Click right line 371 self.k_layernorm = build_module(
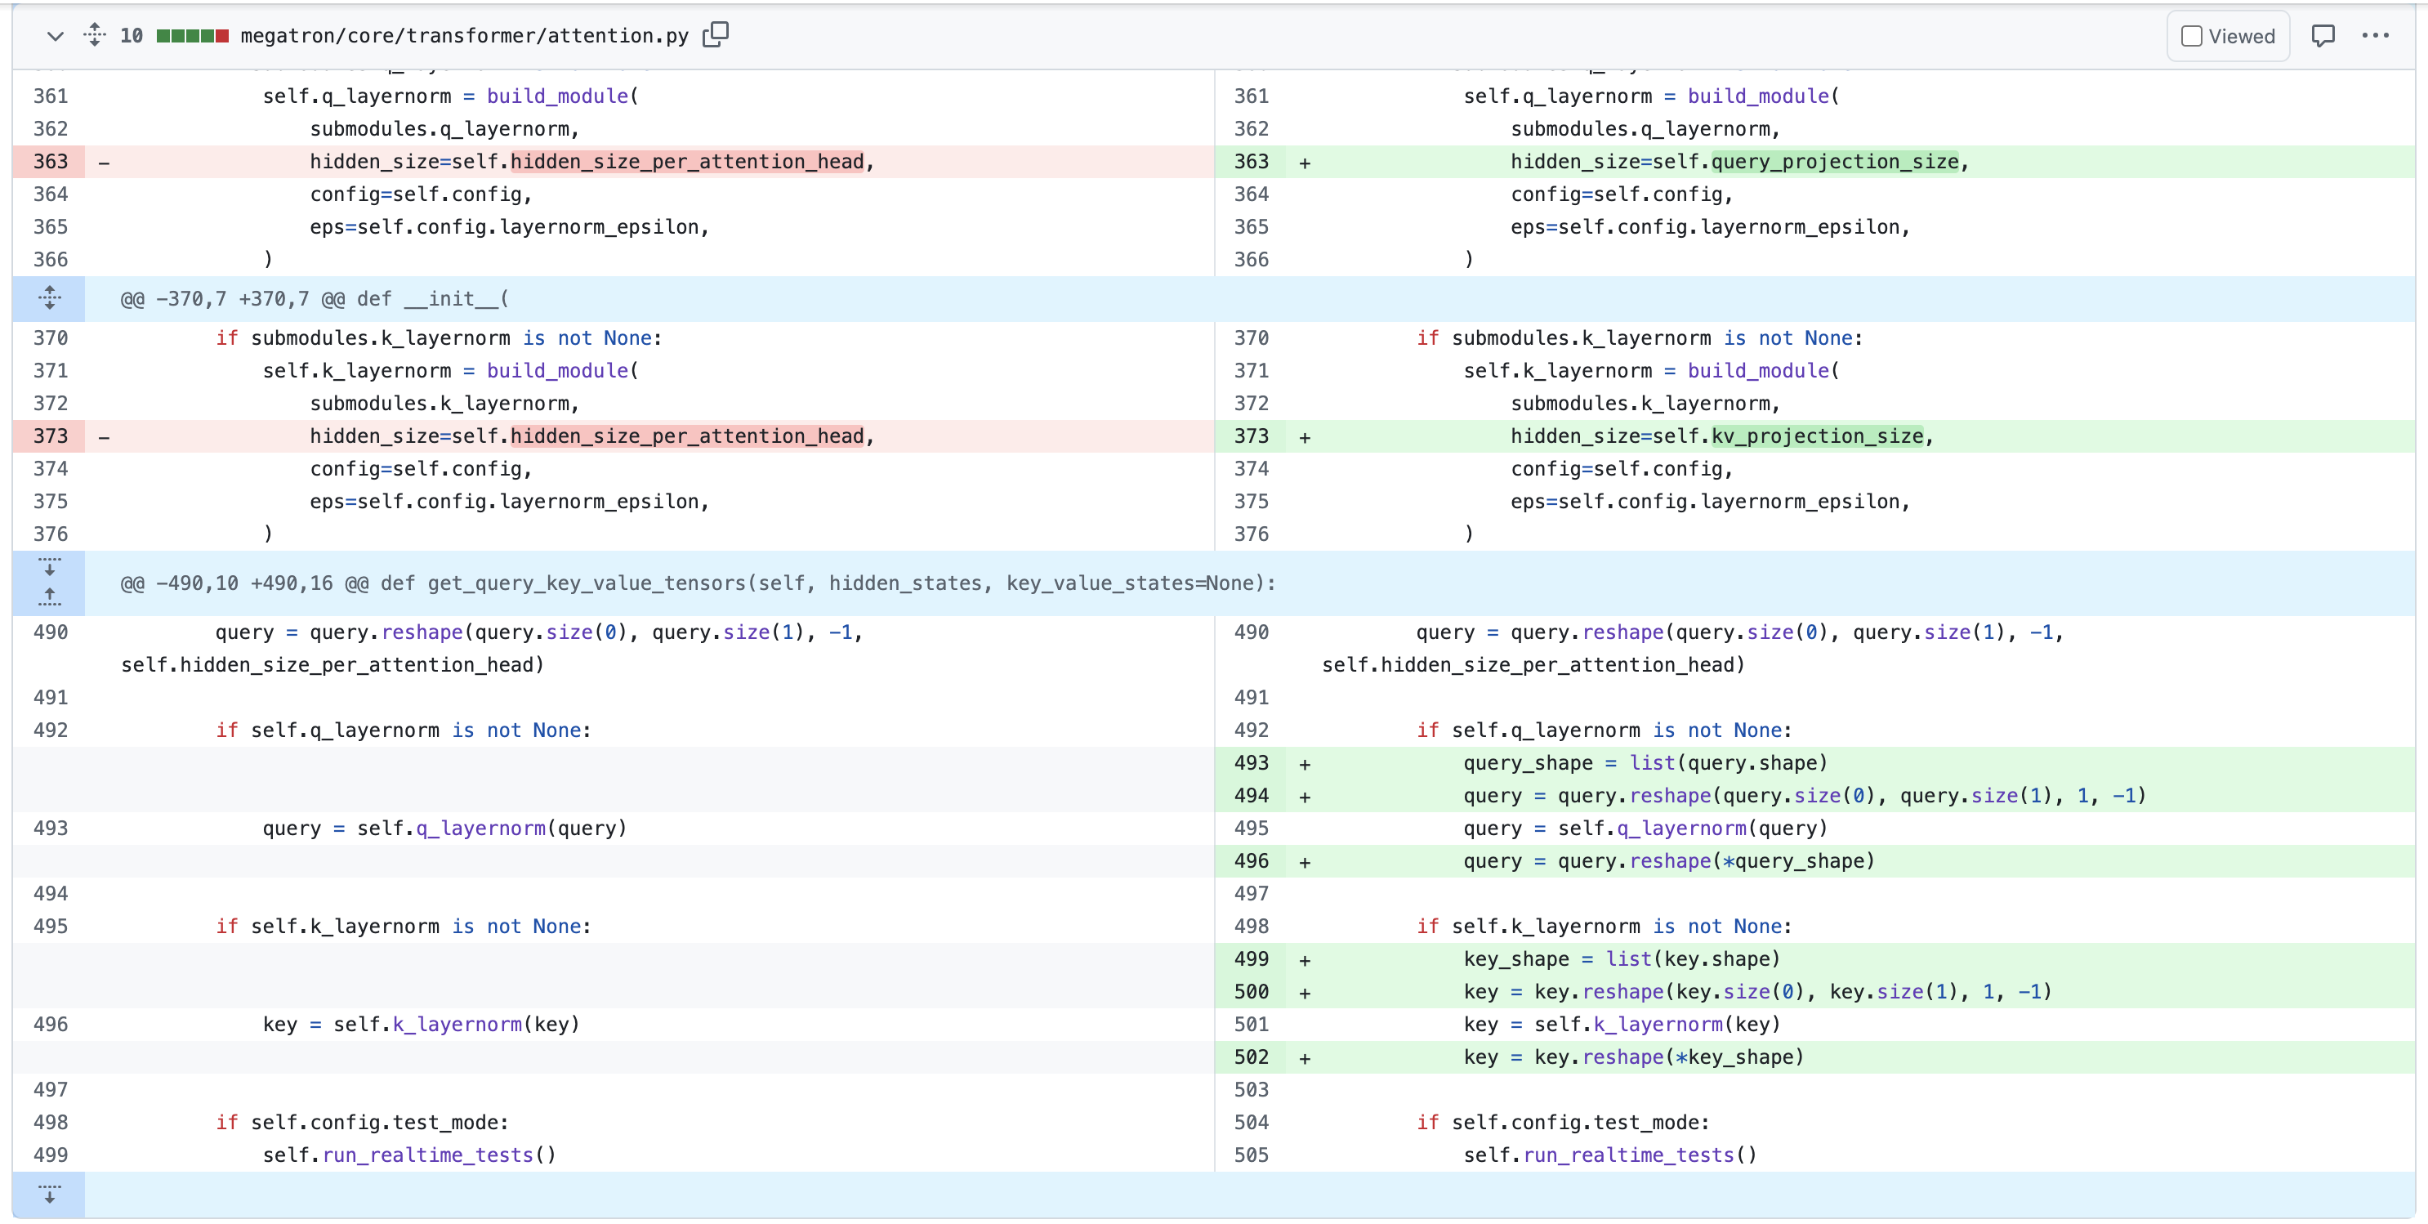Viewport: 2428px width, 1224px height. tap(1651, 371)
